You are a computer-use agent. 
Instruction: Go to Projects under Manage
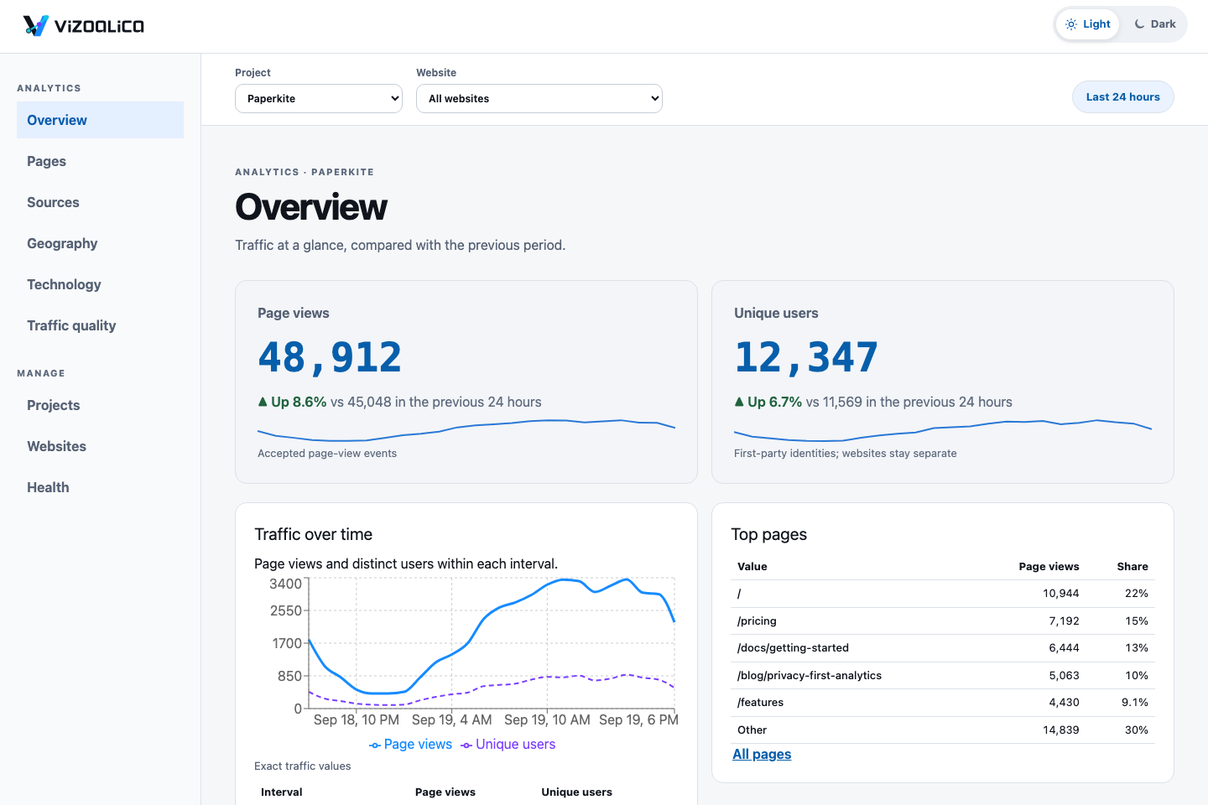(x=100, y=405)
